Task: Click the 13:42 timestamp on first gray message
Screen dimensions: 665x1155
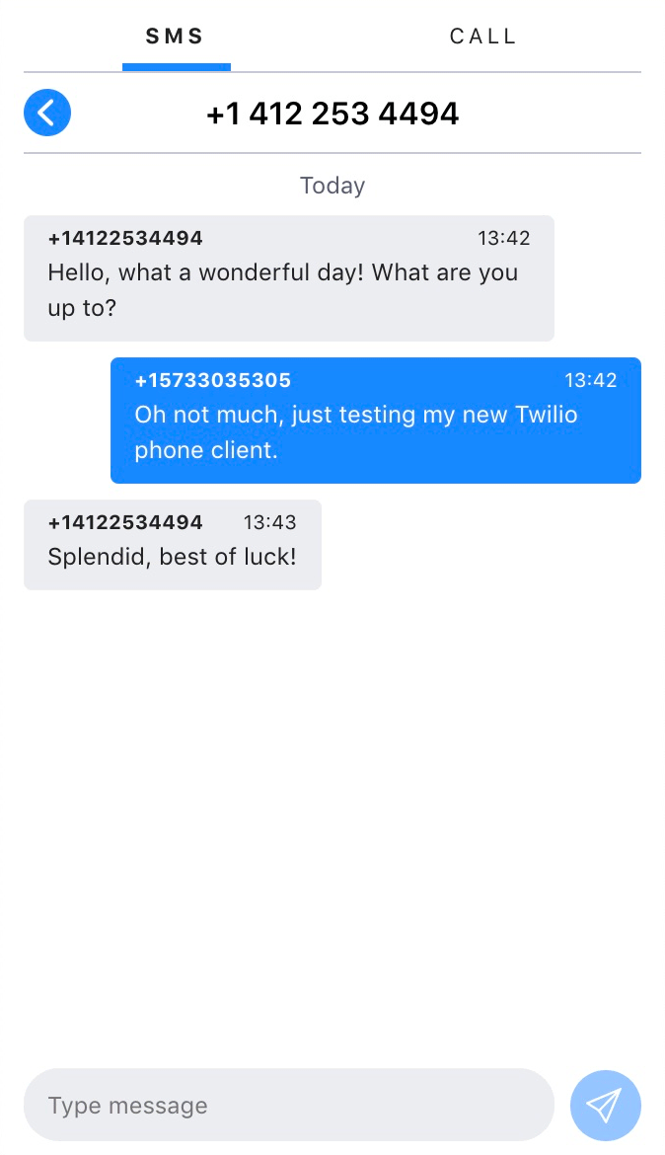Action: tap(504, 238)
